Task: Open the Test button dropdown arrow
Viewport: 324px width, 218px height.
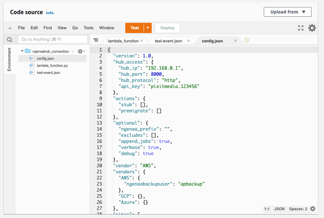Action: [148, 28]
